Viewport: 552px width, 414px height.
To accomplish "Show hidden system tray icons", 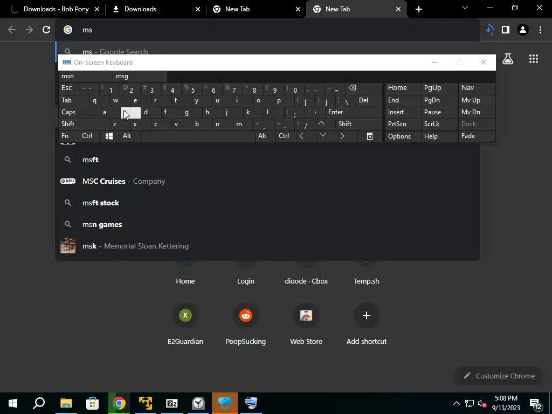I will tap(456, 403).
